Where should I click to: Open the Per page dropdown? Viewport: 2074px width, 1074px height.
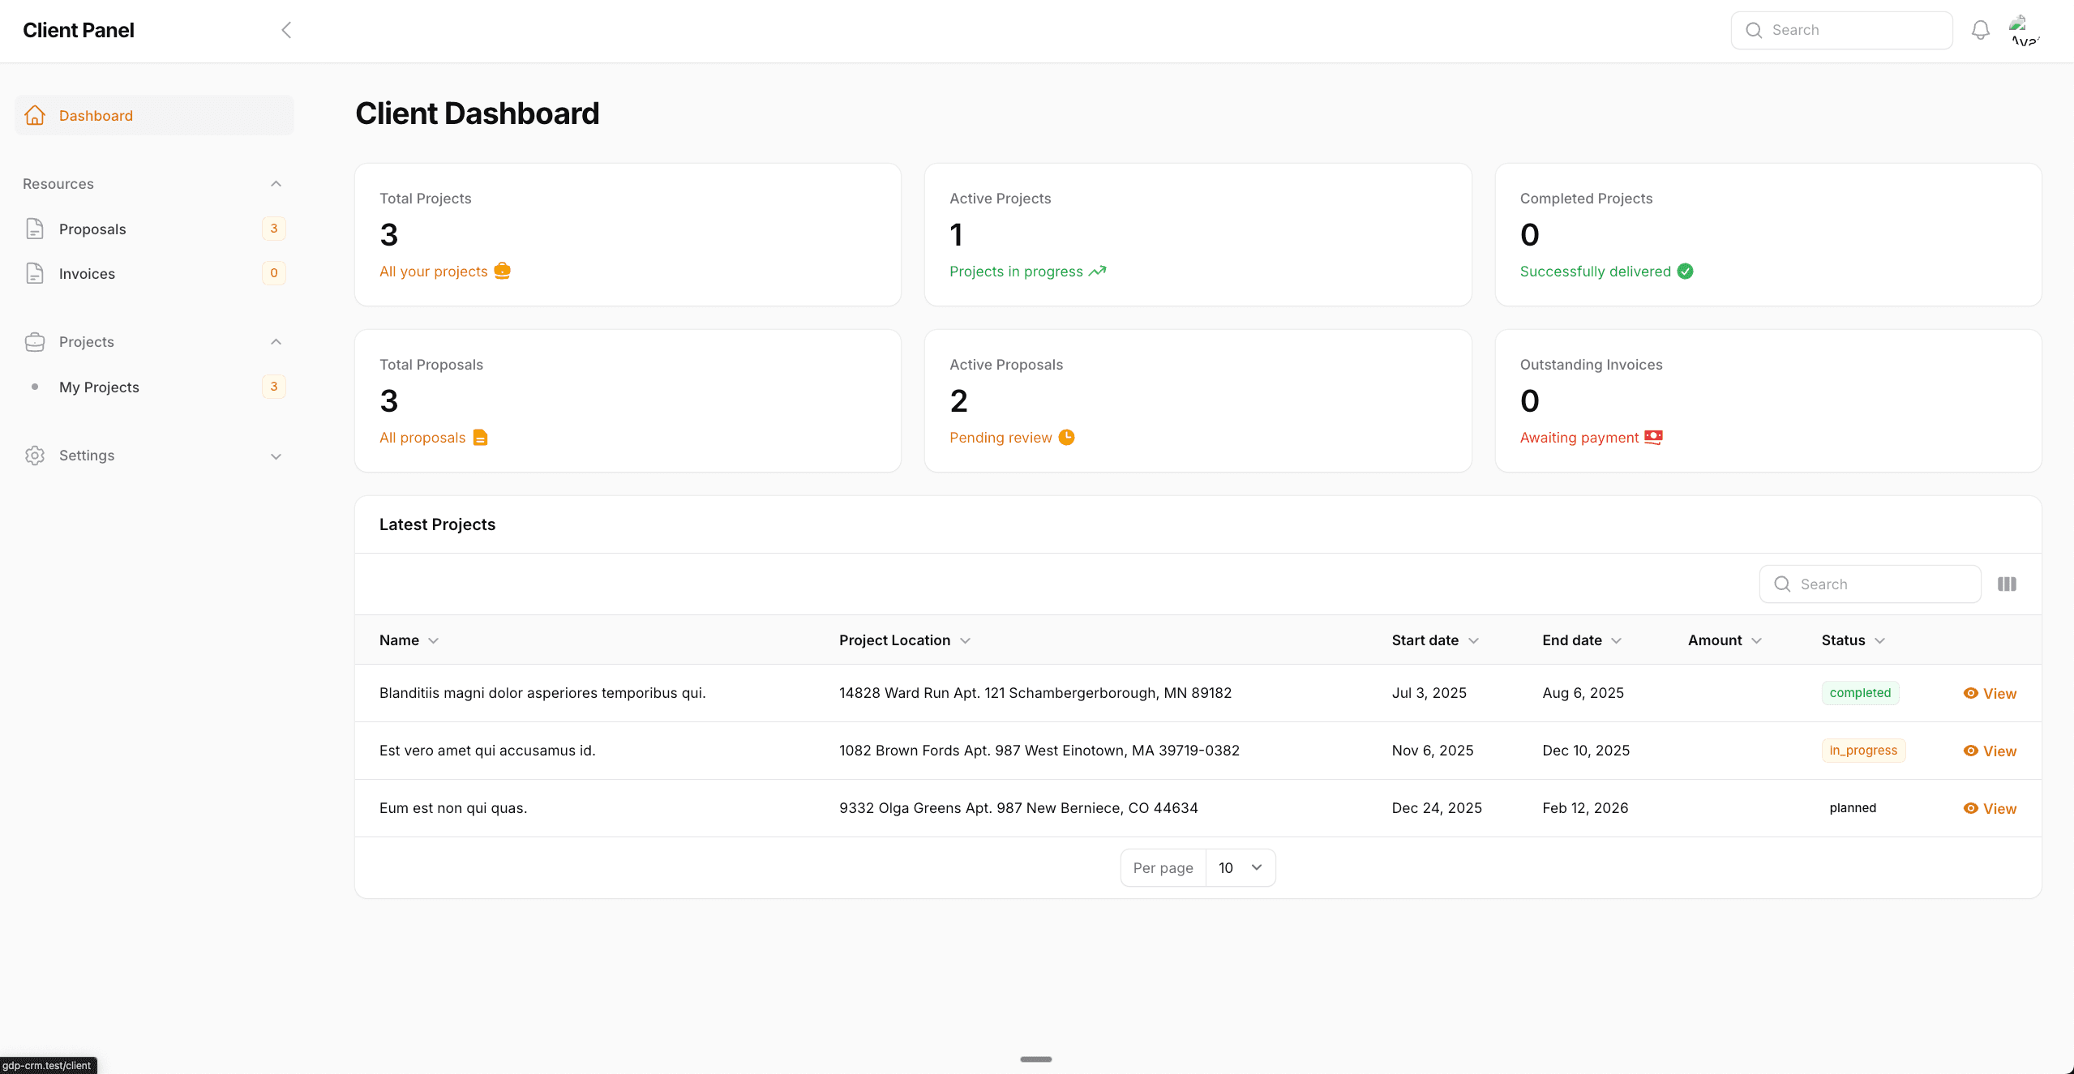pyautogui.click(x=1240, y=867)
